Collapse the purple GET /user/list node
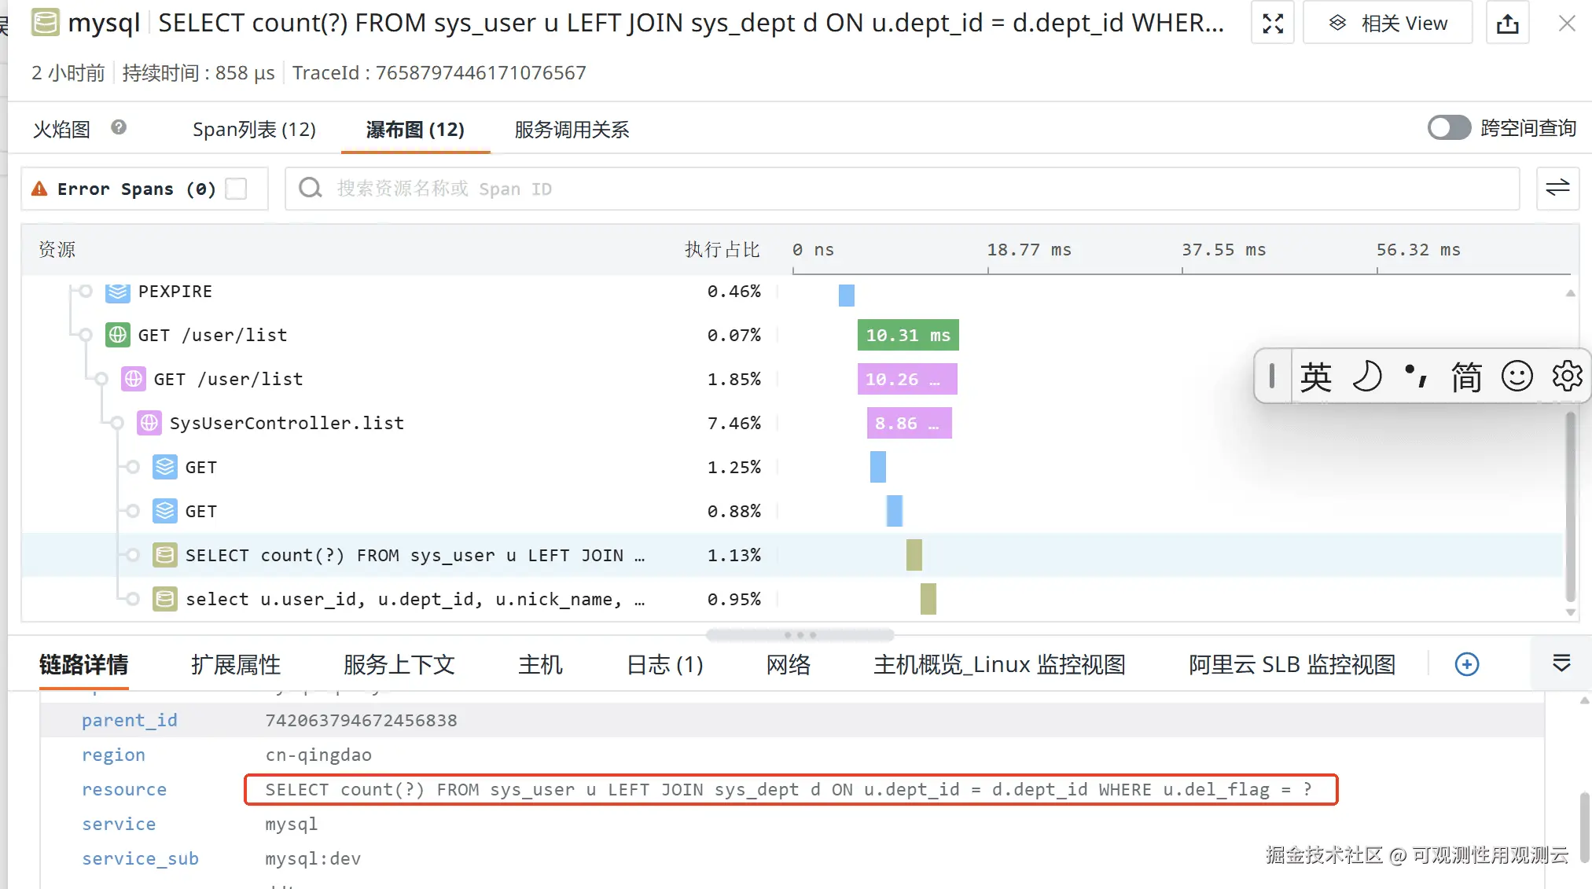The height and width of the screenshot is (889, 1592). 101,379
